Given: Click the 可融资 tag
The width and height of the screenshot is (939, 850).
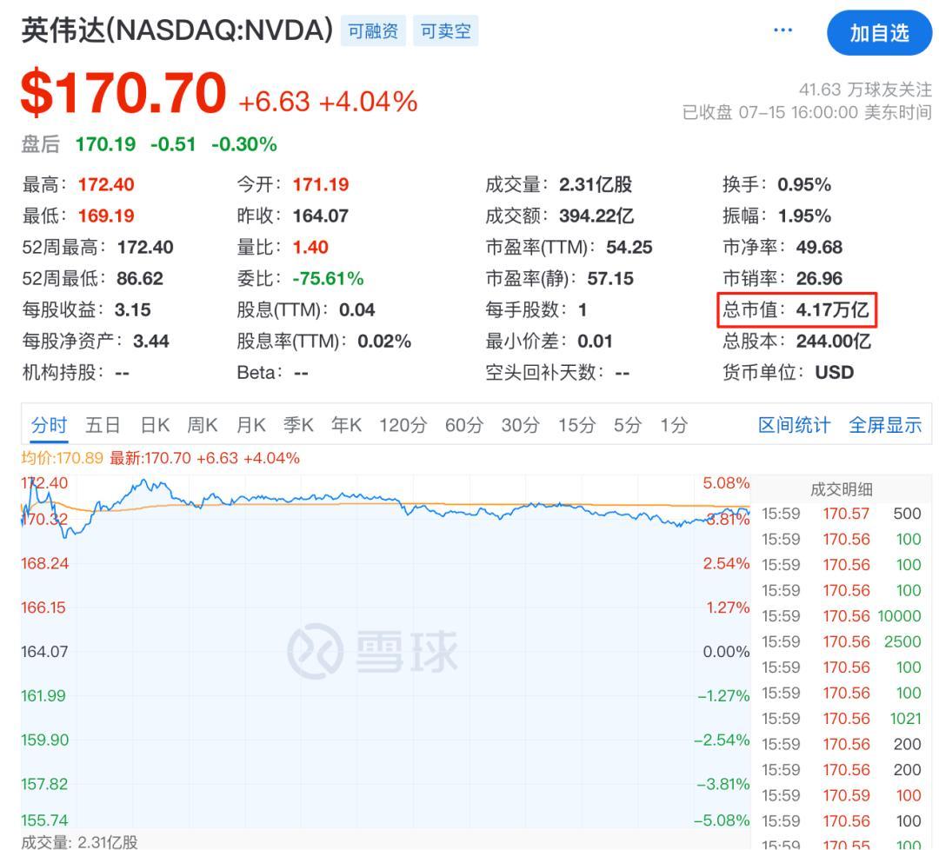Looking at the screenshot, I should [x=373, y=31].
